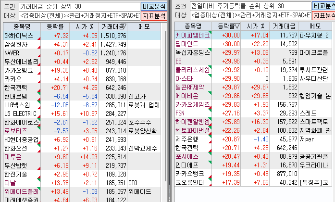Select the 포시에스 row
Viewport: 335px width, 202px height.
[253, 156]
